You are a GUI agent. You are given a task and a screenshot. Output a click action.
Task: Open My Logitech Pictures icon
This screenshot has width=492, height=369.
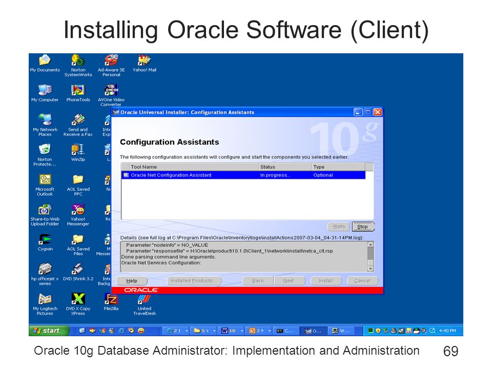(x=45, y=304)
